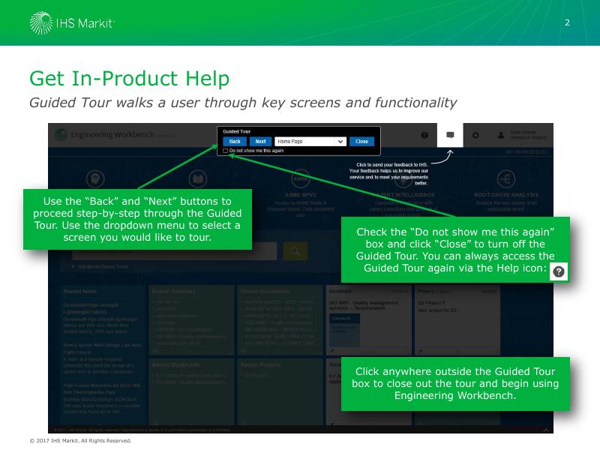Click the Root Cause Analysis icon
The height and width of the screenshot is (450, 600).
pos(505,178)
